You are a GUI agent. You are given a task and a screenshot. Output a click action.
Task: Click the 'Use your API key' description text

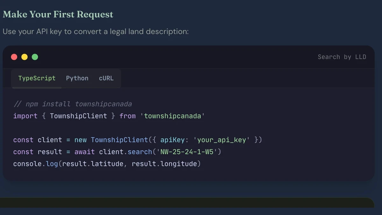point(95,32)
